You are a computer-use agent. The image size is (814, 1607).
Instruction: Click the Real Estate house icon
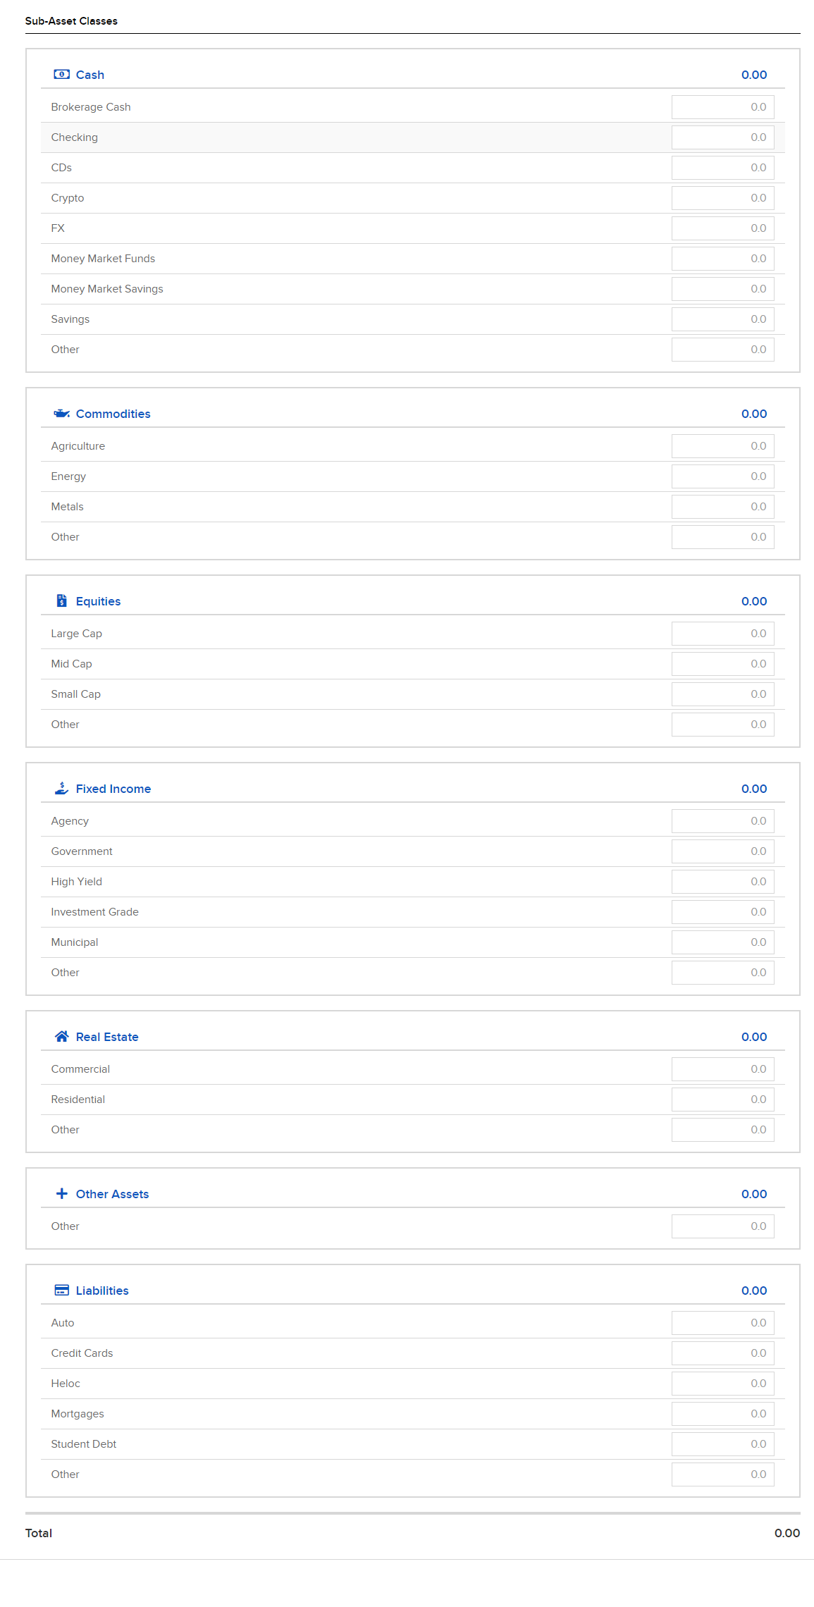pos(61,1037)
